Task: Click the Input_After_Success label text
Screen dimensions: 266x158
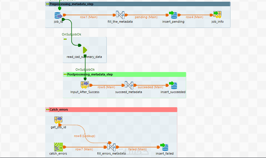Action: coord(85,92)
